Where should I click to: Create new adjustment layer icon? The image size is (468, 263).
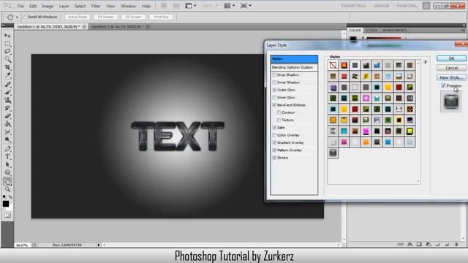tap(429, 244)
